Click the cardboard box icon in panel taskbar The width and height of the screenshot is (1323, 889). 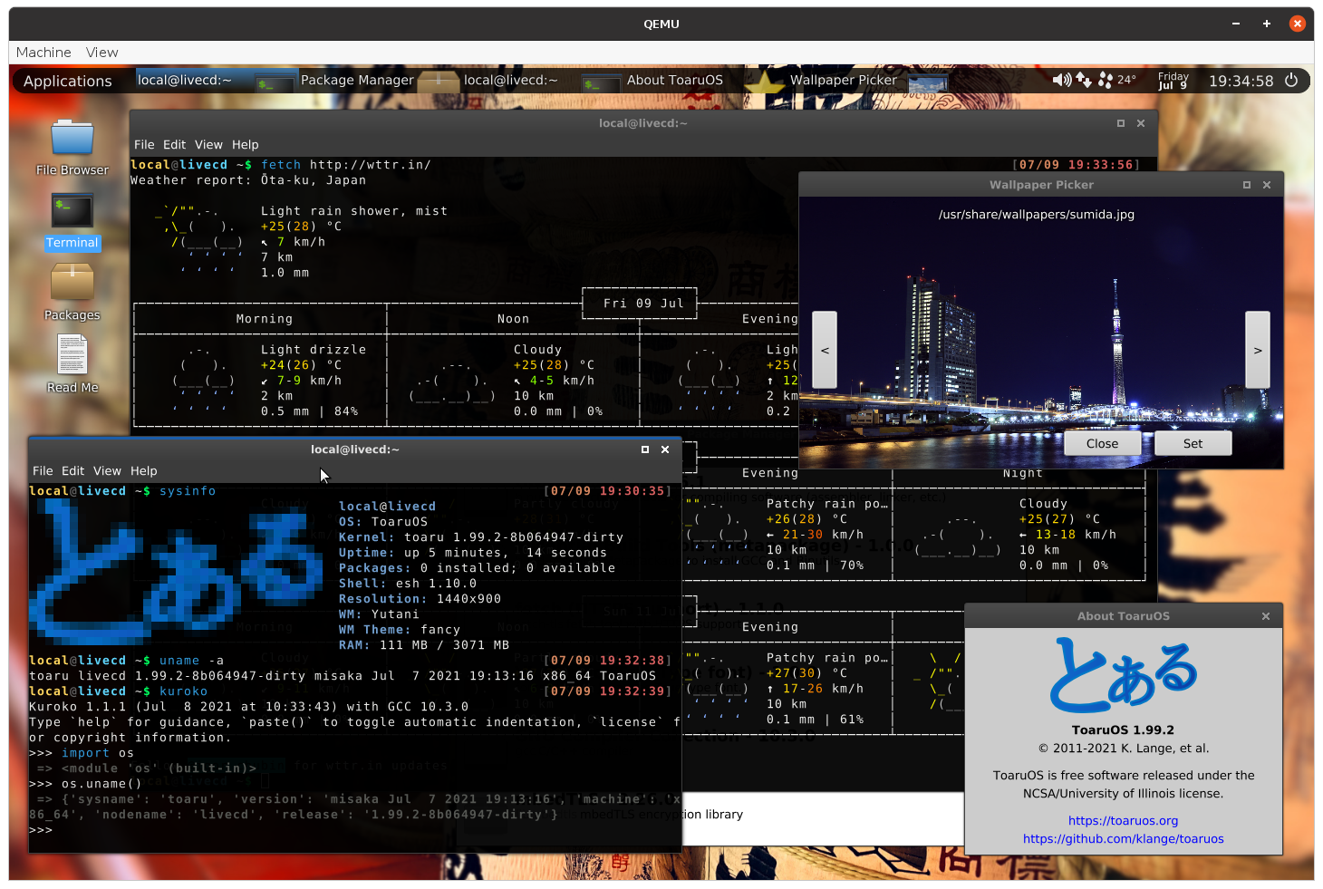(x=439, y=82)
